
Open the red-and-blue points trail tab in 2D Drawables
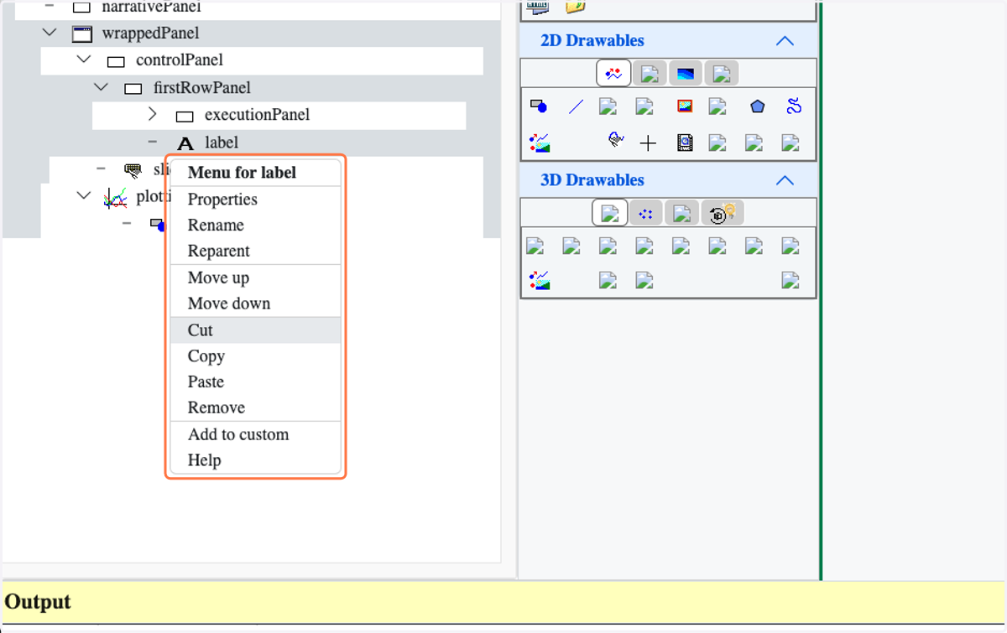613,73
